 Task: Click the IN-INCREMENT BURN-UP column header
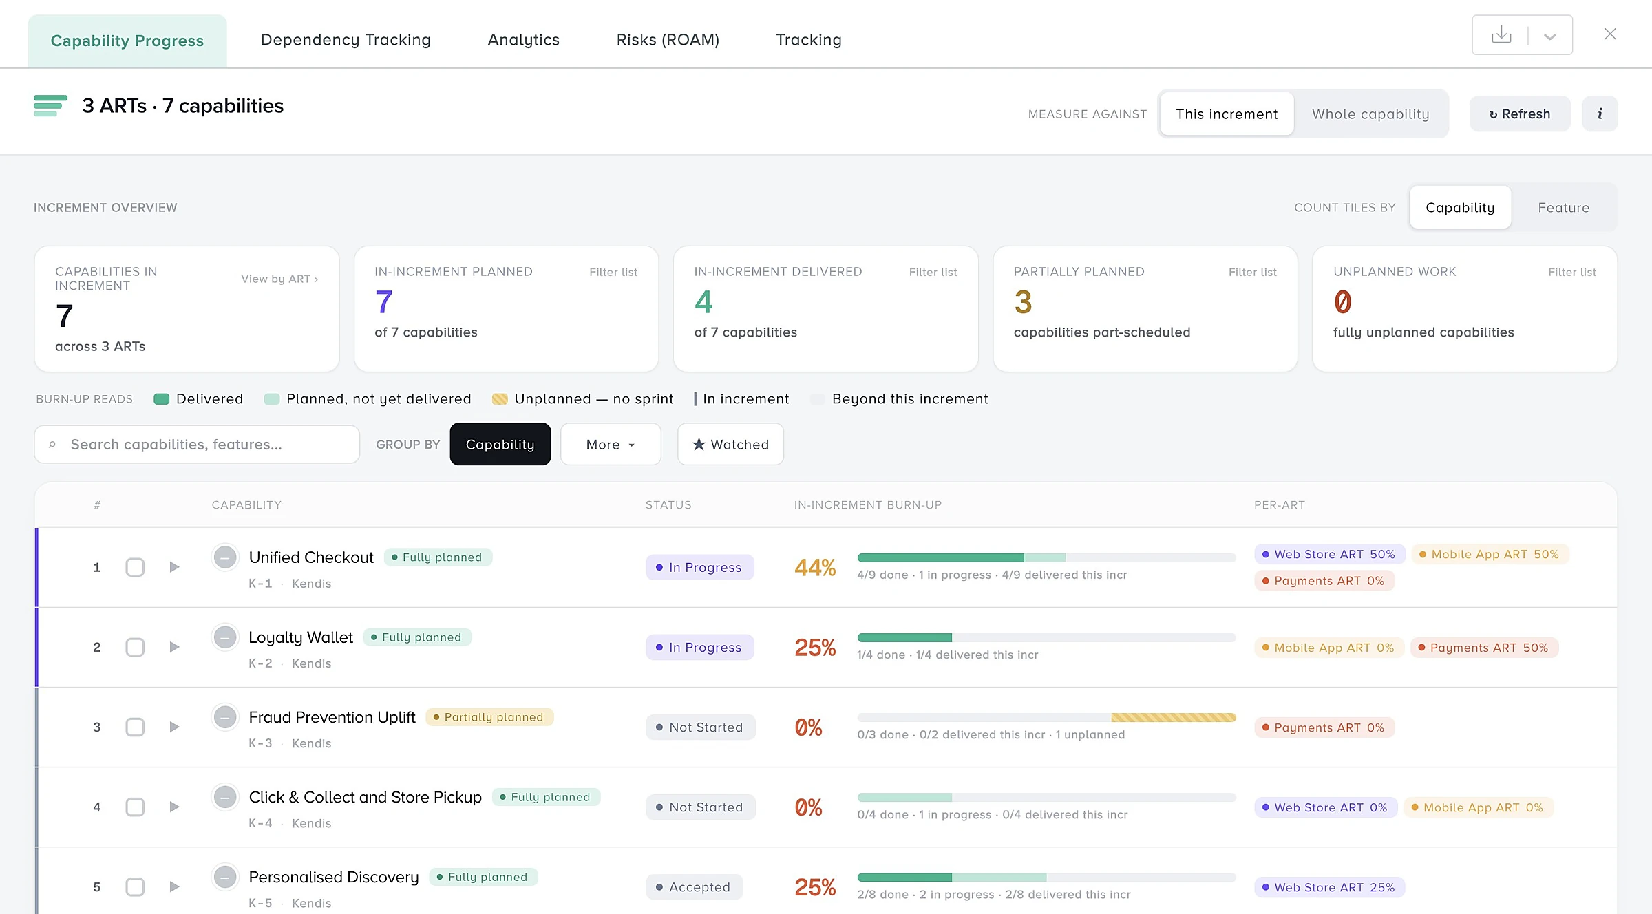pos(868,504)
